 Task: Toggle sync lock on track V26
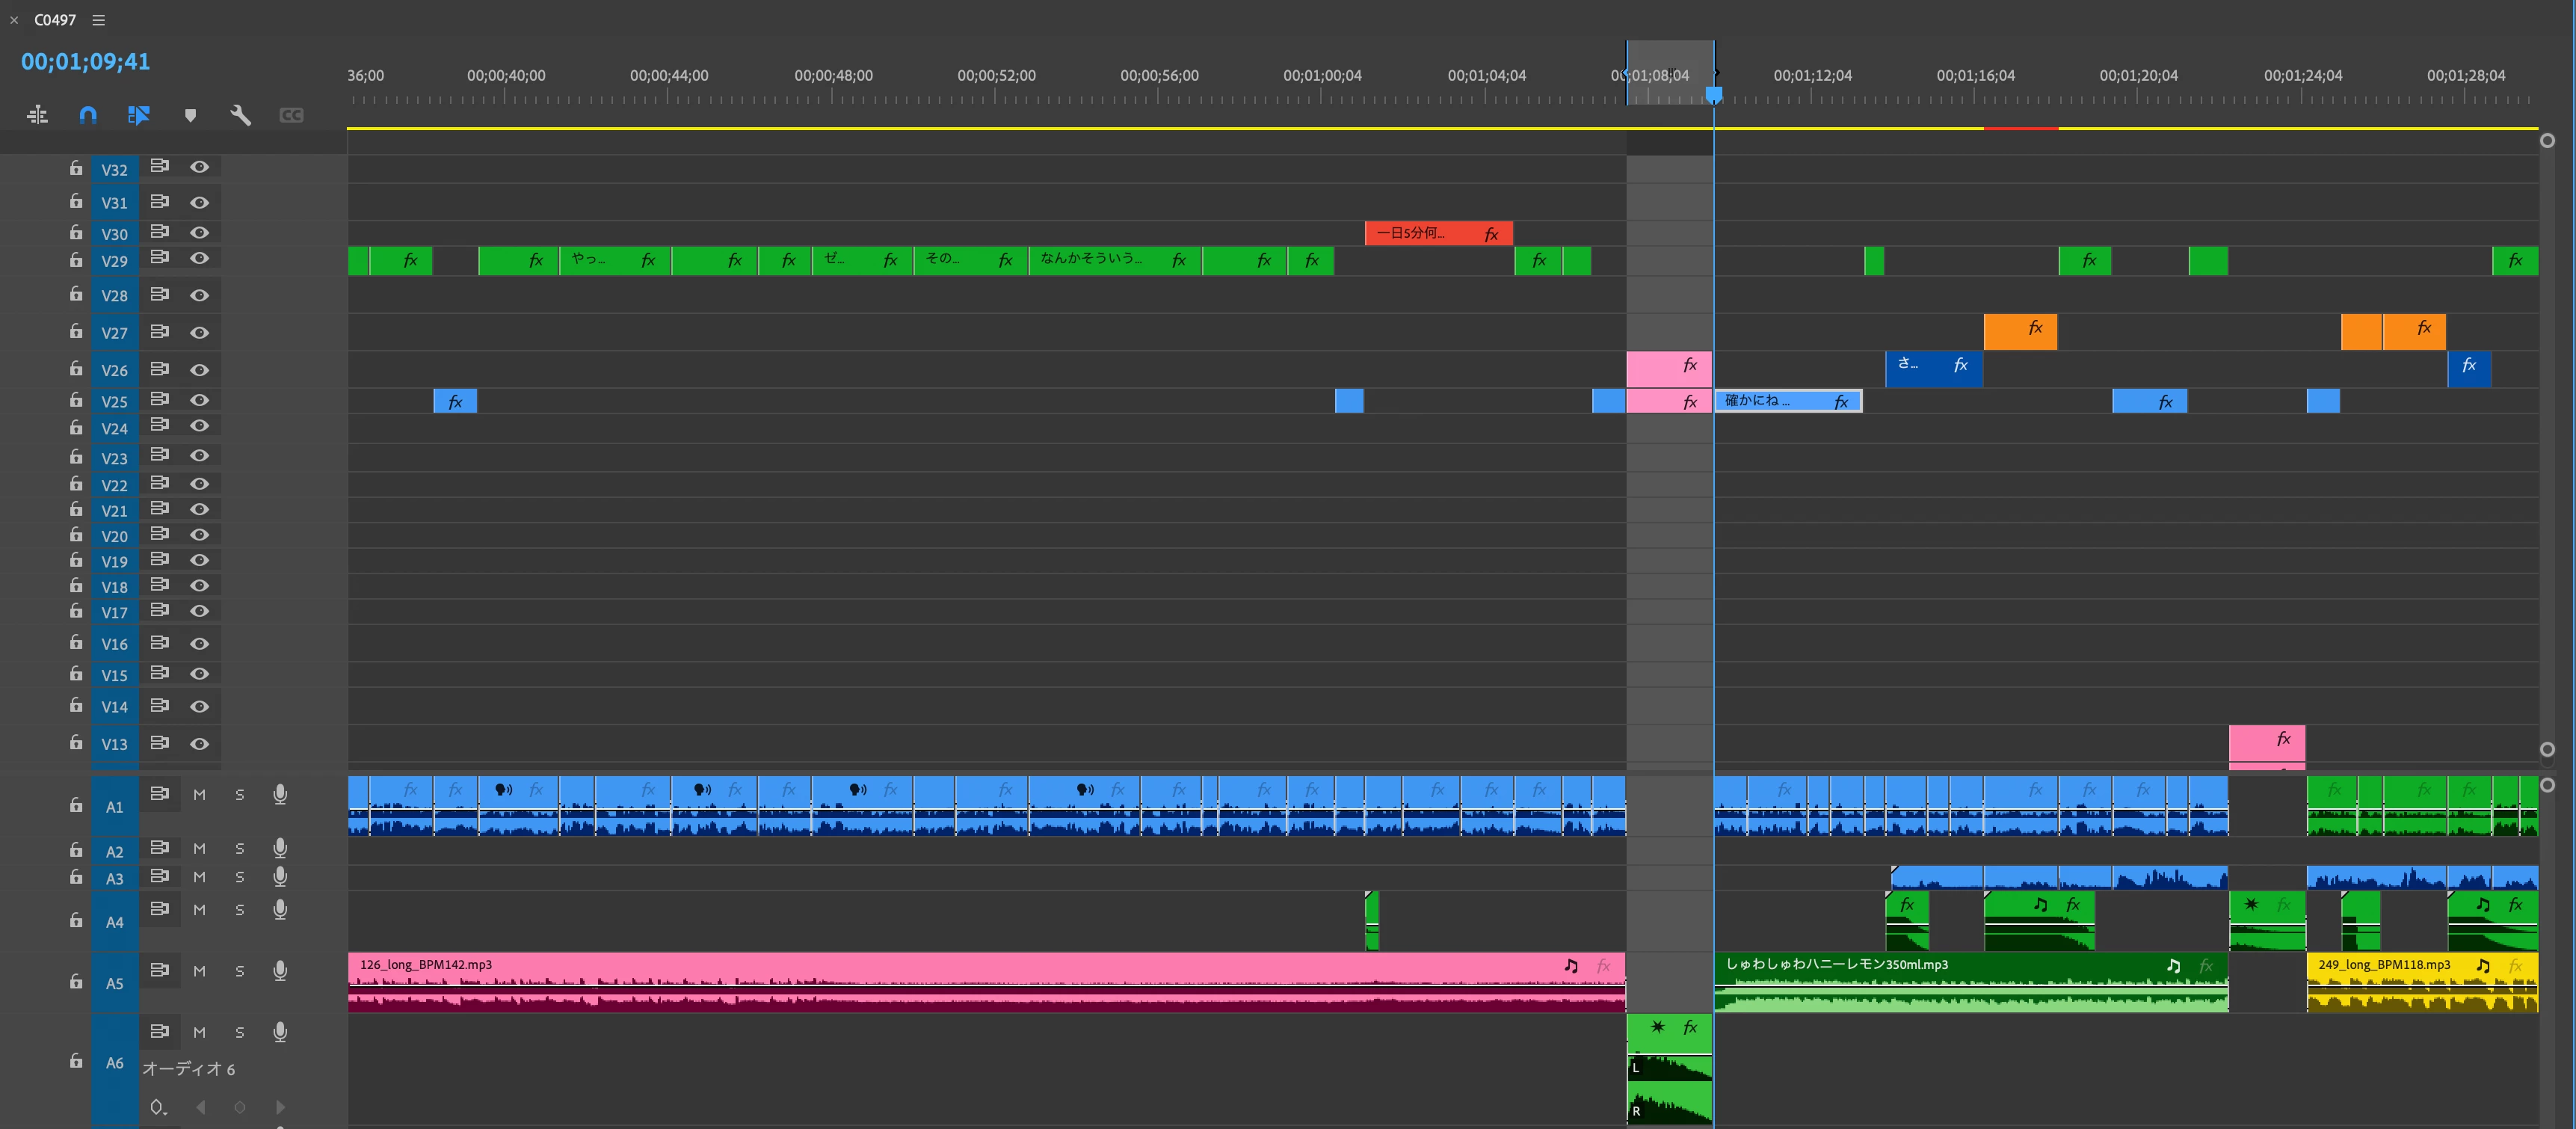159,369
